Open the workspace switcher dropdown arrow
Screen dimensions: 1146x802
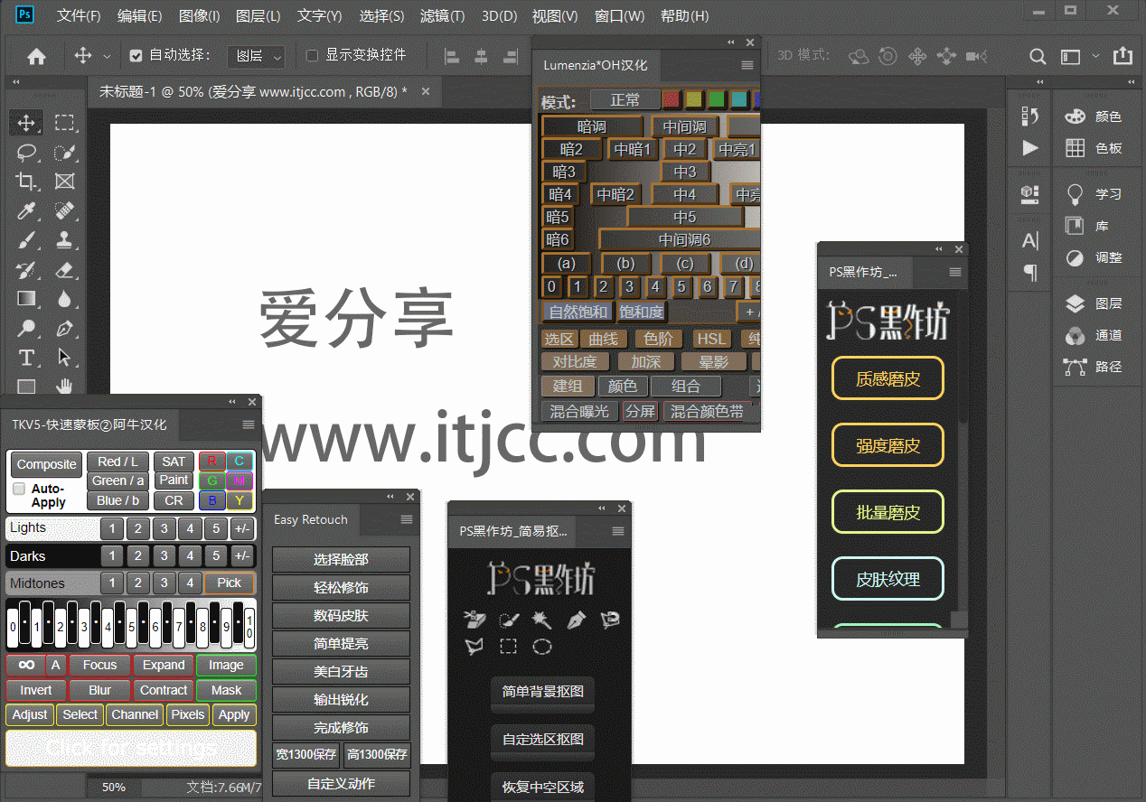(1095, 56)
